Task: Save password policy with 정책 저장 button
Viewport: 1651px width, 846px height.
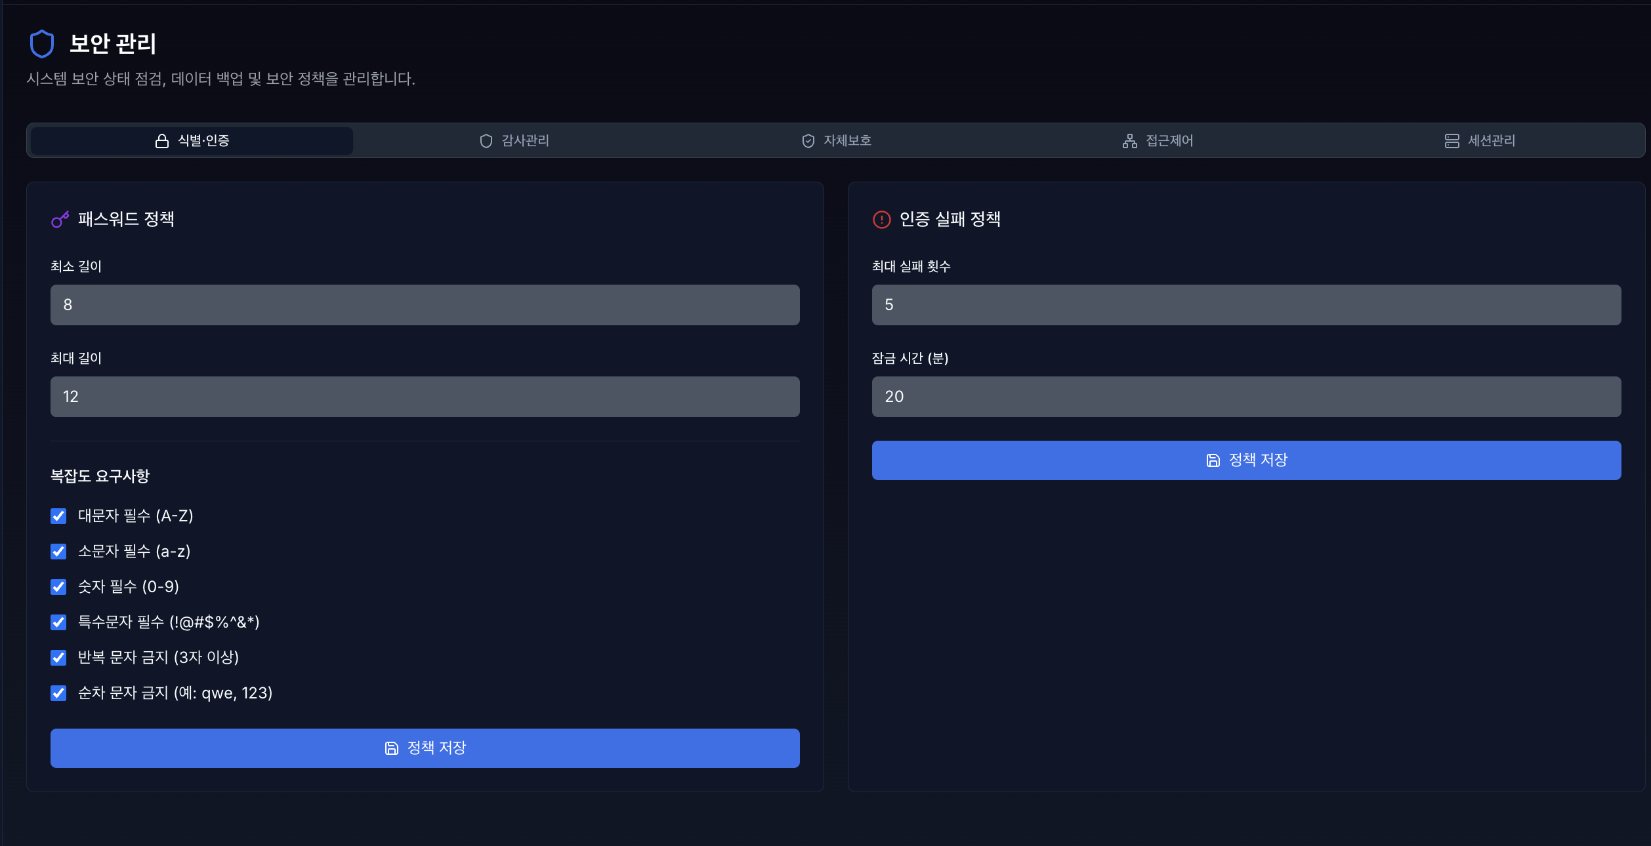Action: (x=425, y=748)
